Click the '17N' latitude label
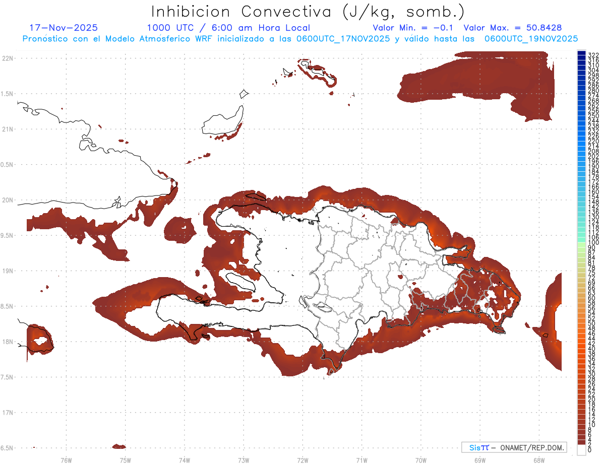The image size is (605, 467). [x=7, y=413]
